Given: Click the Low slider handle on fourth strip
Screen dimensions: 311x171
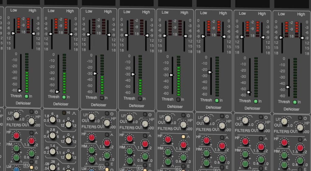Looking at the screenshot, I should click(127, 35).
